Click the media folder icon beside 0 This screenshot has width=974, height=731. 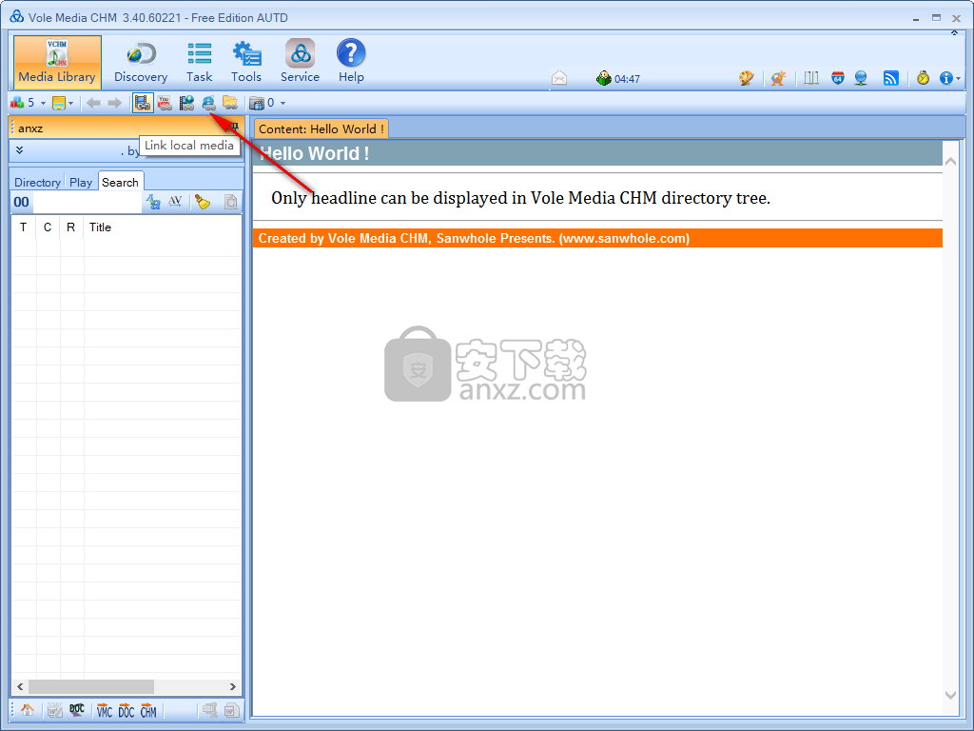pos(257,103)
